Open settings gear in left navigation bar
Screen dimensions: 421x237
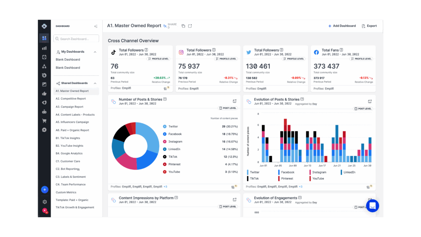(x=45, y=202)
